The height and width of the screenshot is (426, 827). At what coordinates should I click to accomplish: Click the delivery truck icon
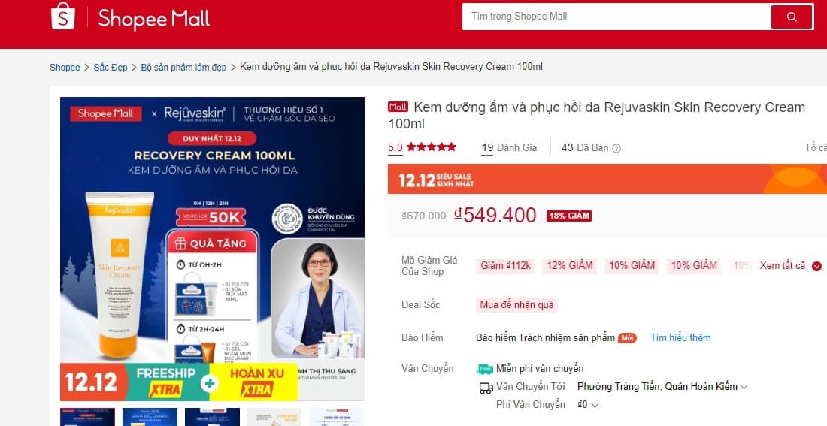pyautogui.click(x=486, y=388)
